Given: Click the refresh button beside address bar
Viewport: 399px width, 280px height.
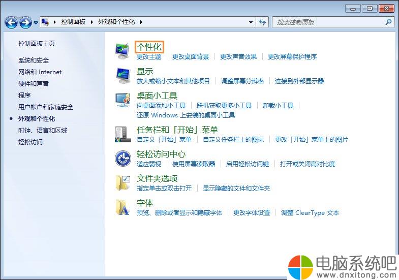Looking at the screenshot, I should point(262,22).
